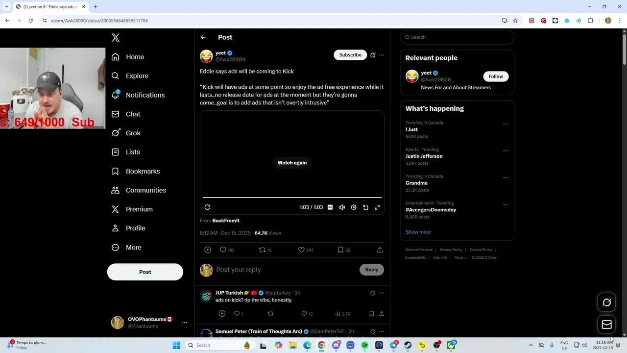Click Show more under What's happening
The width and height of the screenshot is (627, 353).
click(x=418, y=232)
